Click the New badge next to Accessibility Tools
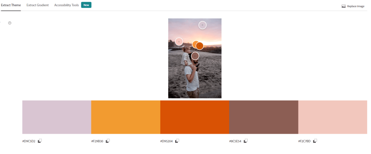This screenshot has height=154, width=371. click(86, 5)
